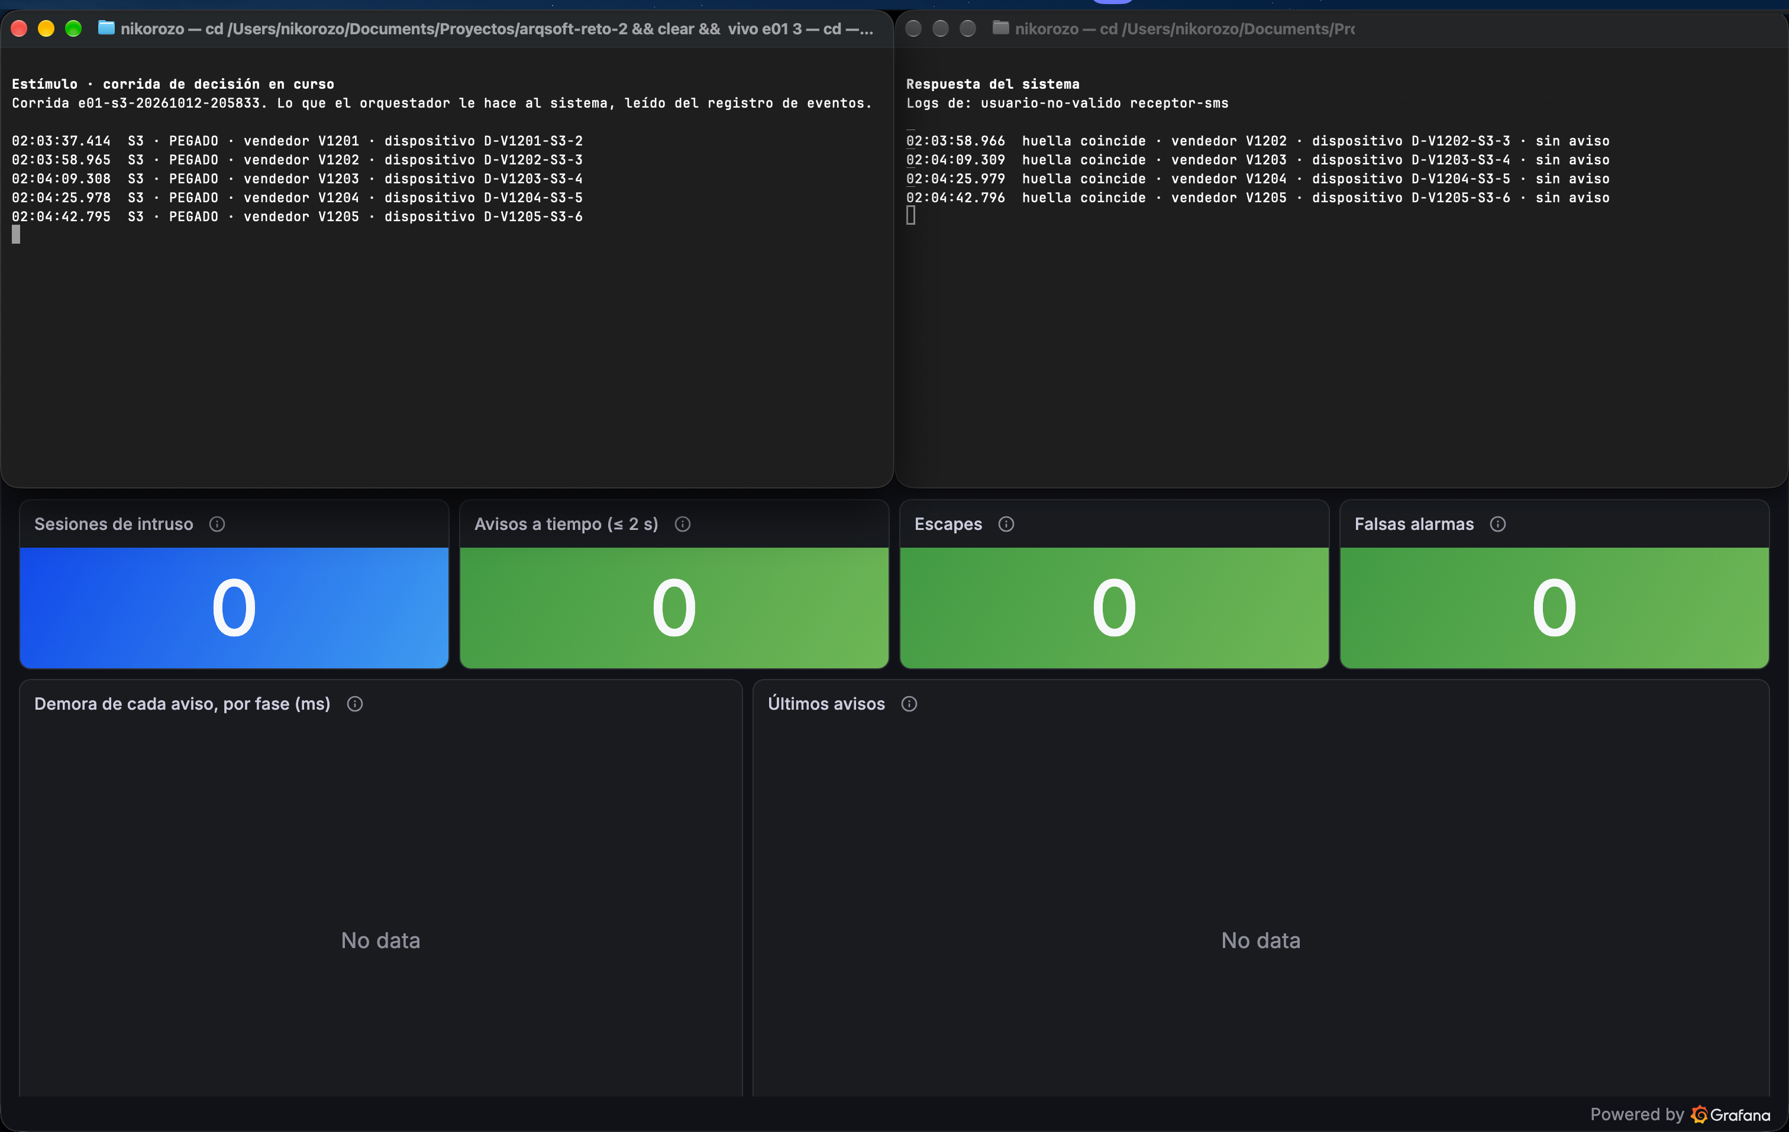The image size is (1789, 1132).
Task: Select the PEGADO line for dispositivo D-V1203-S3-4
Action: click(297, 179)
